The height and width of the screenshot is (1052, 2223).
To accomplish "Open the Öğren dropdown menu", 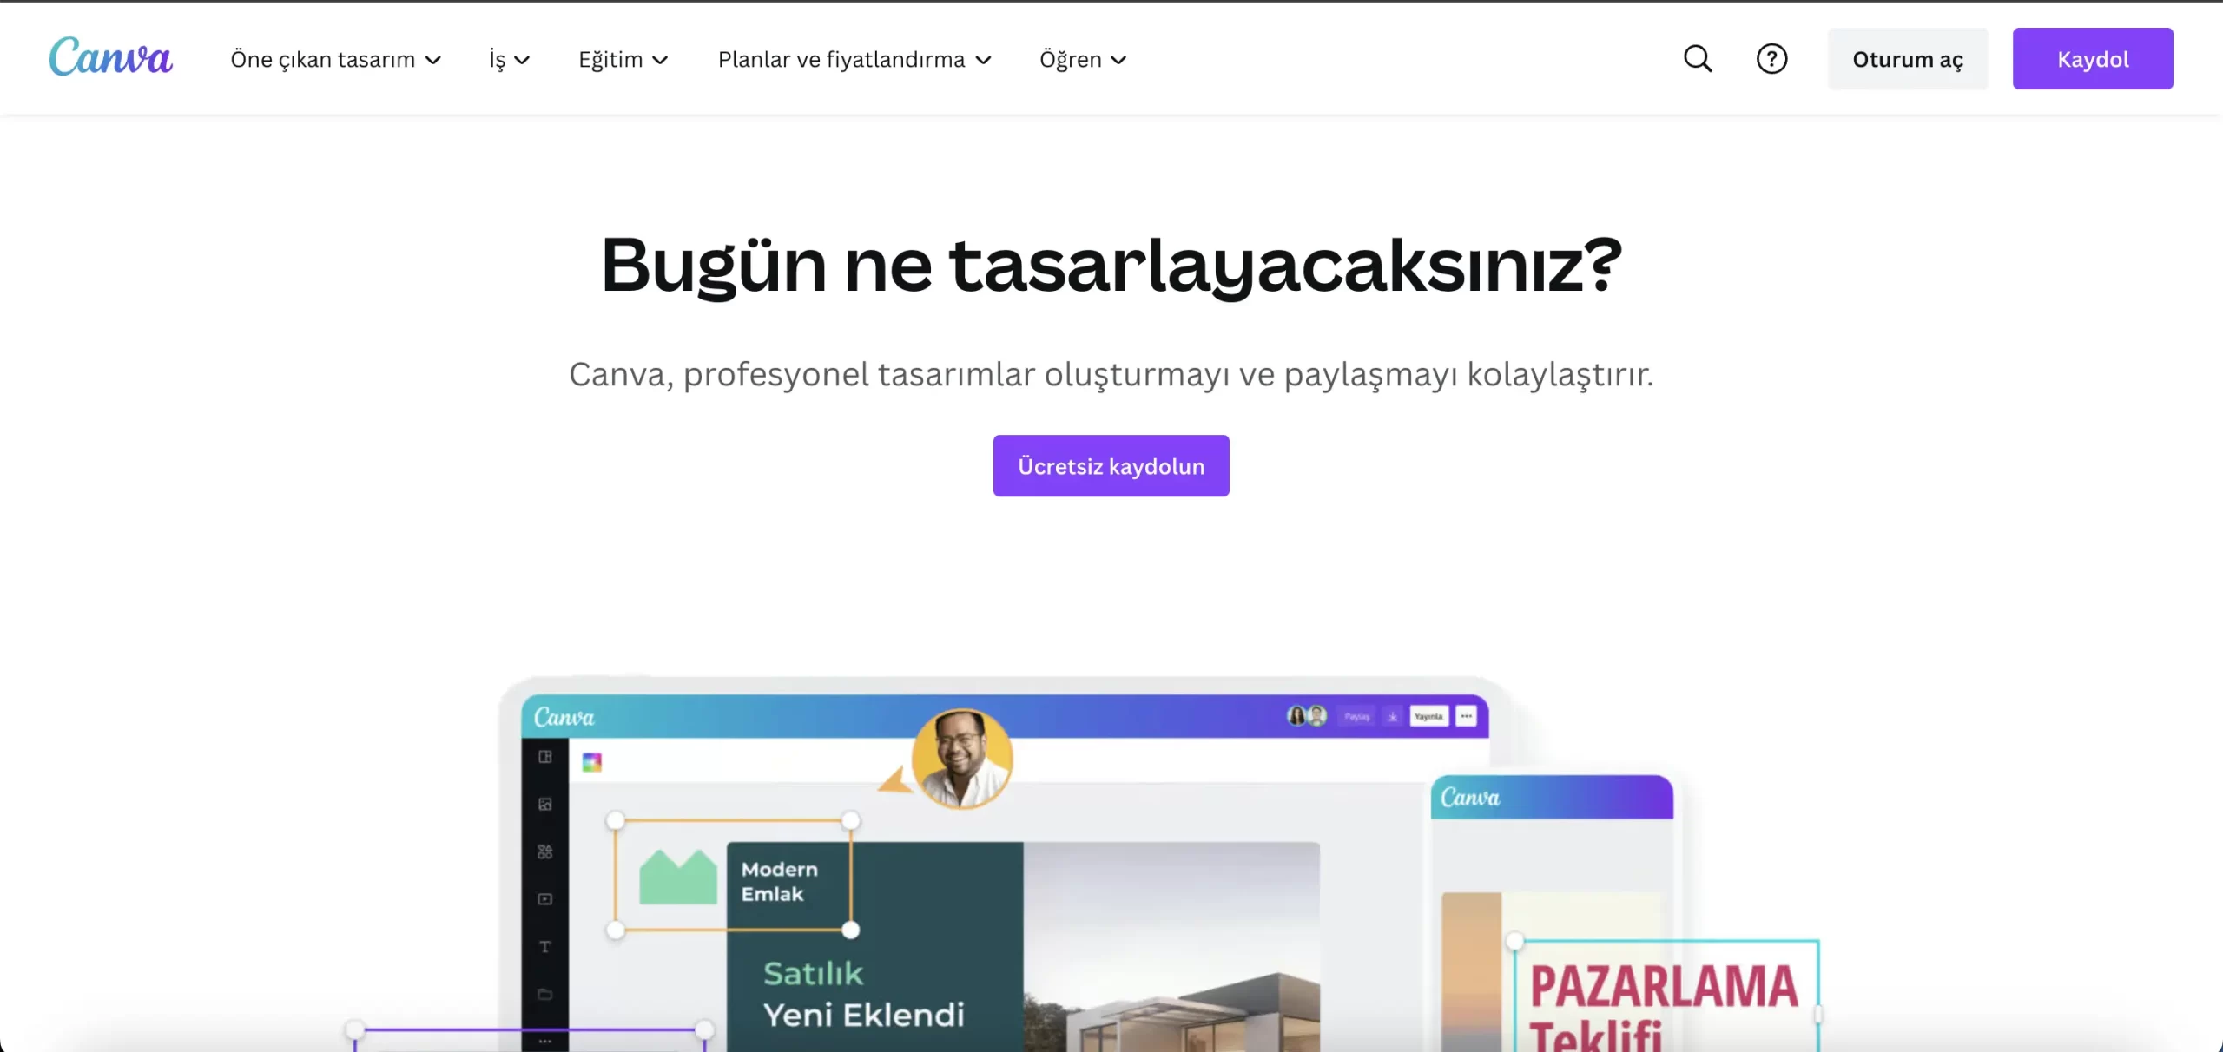I will point(1083,59).
